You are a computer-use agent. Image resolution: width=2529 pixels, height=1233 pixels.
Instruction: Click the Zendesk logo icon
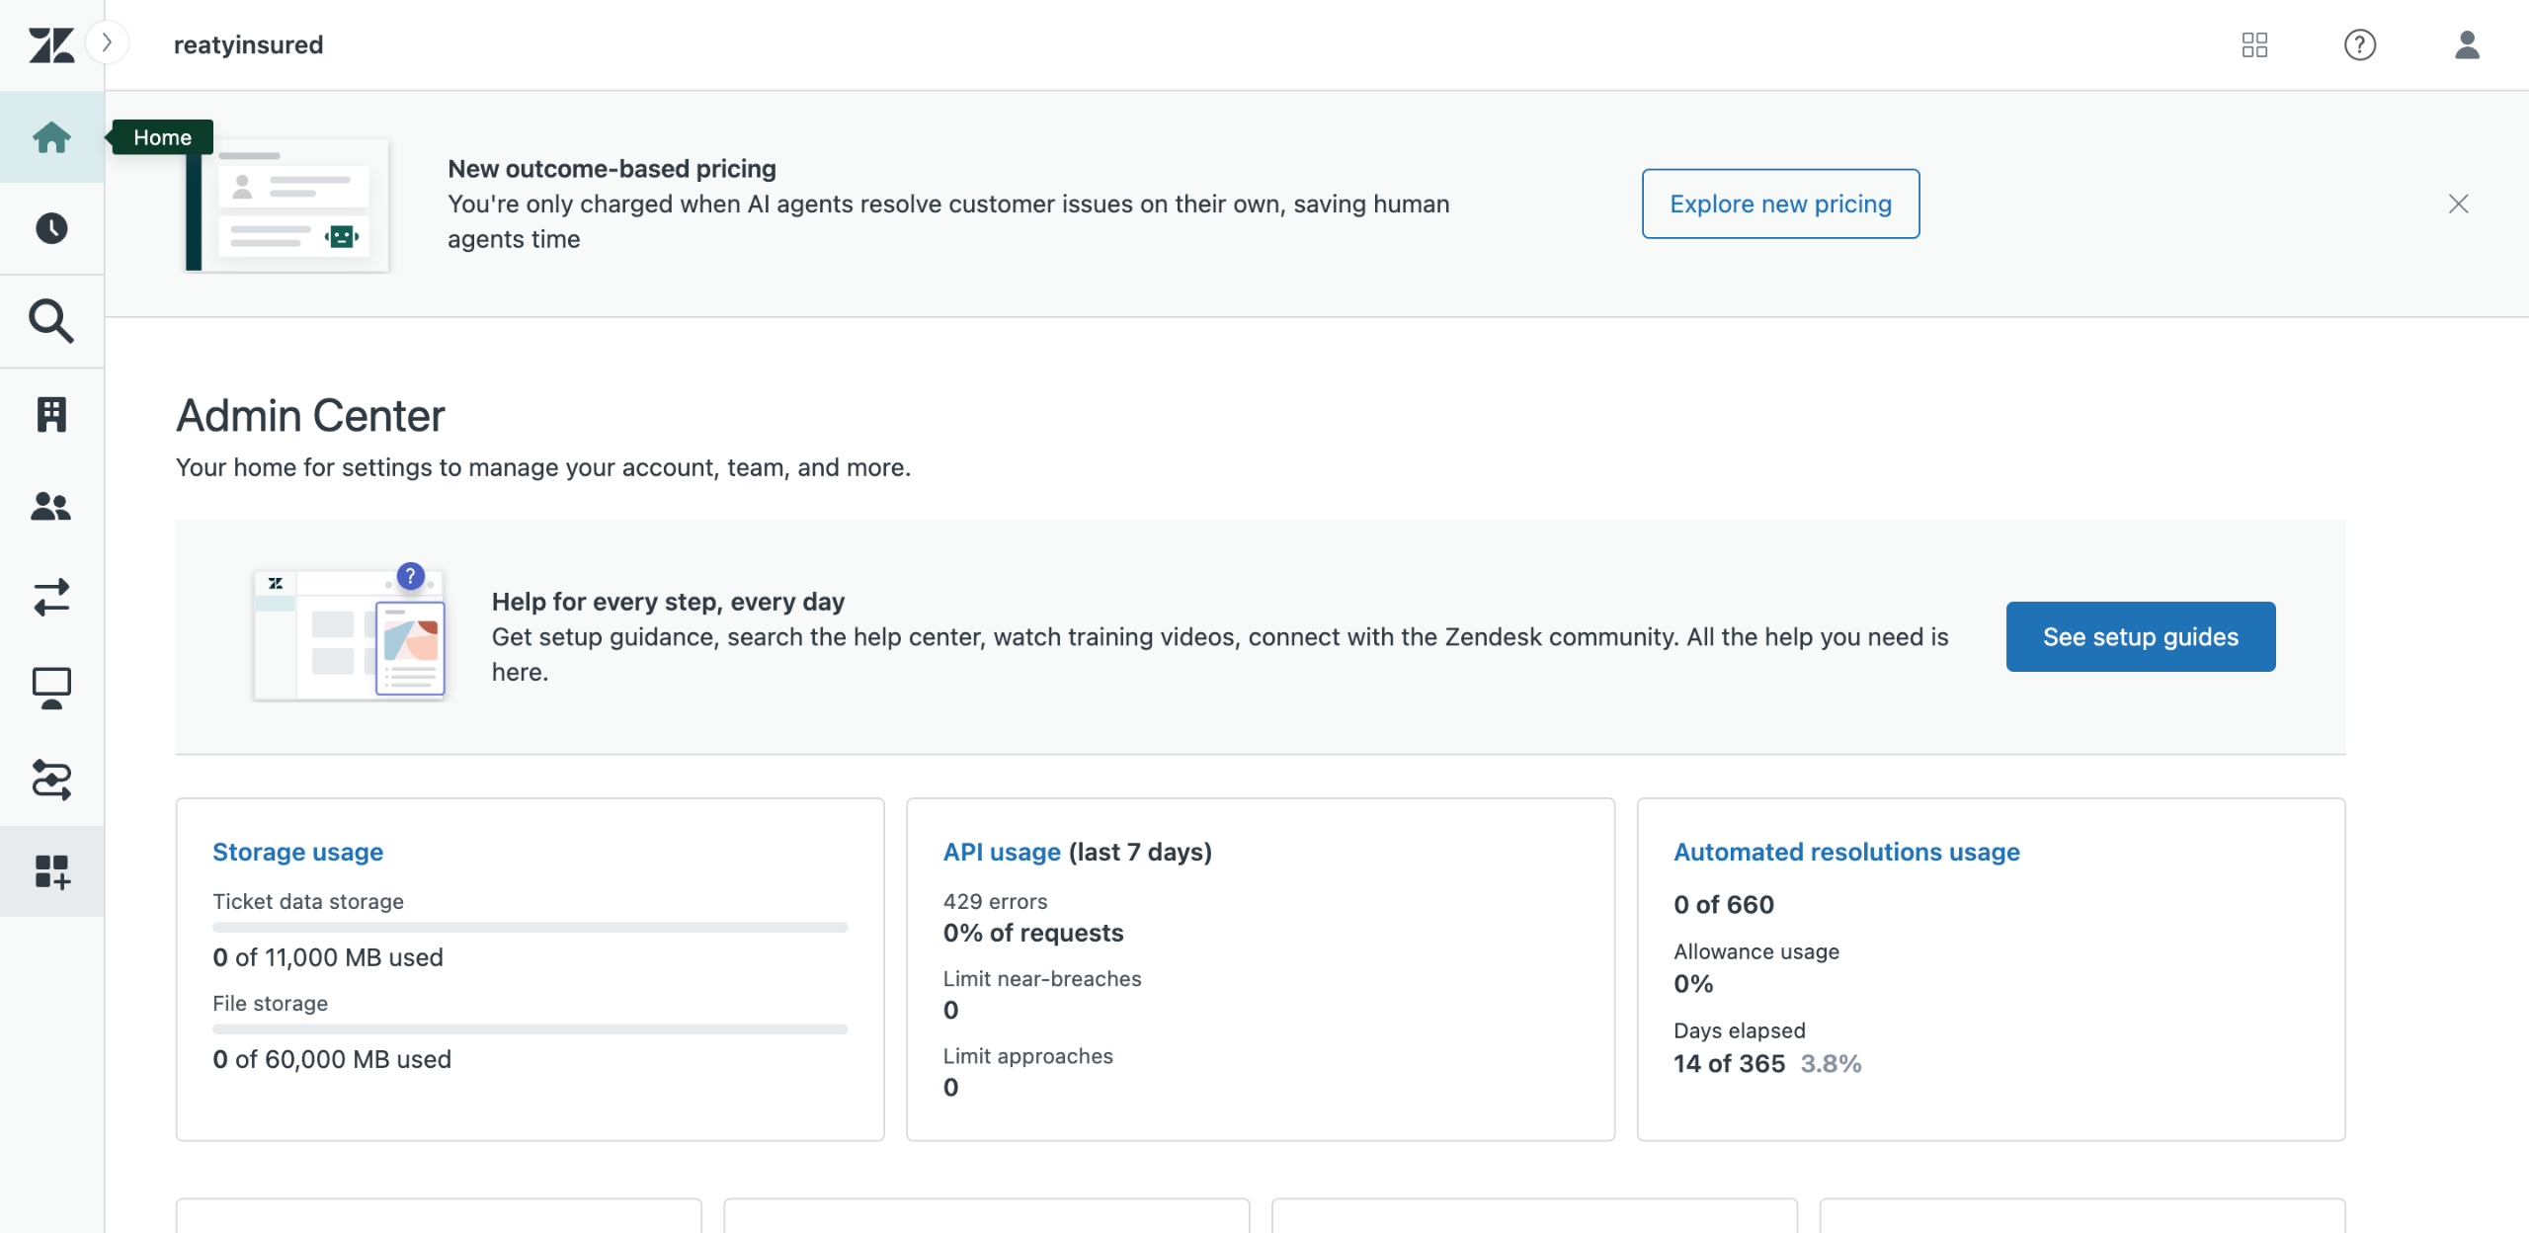[51, 44]
